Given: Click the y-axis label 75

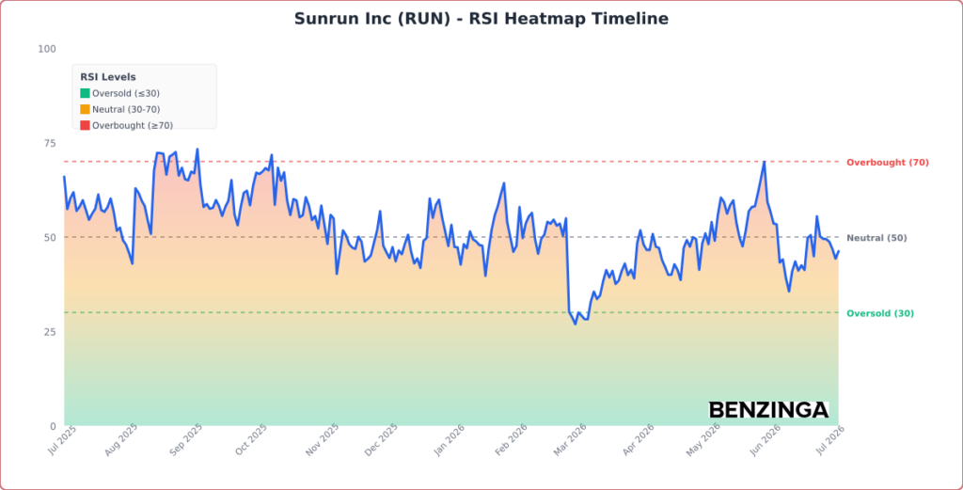Looking at the screenshot, I should (x=49, y=143).
